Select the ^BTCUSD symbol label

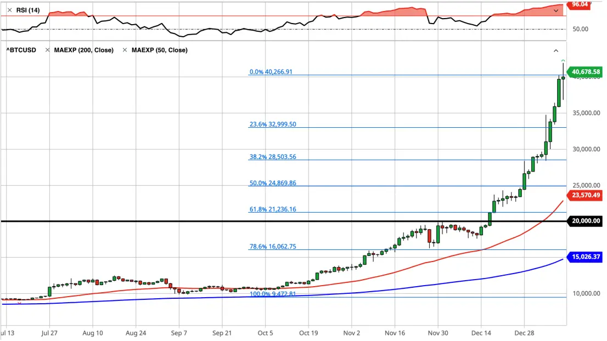click(21, 50)
